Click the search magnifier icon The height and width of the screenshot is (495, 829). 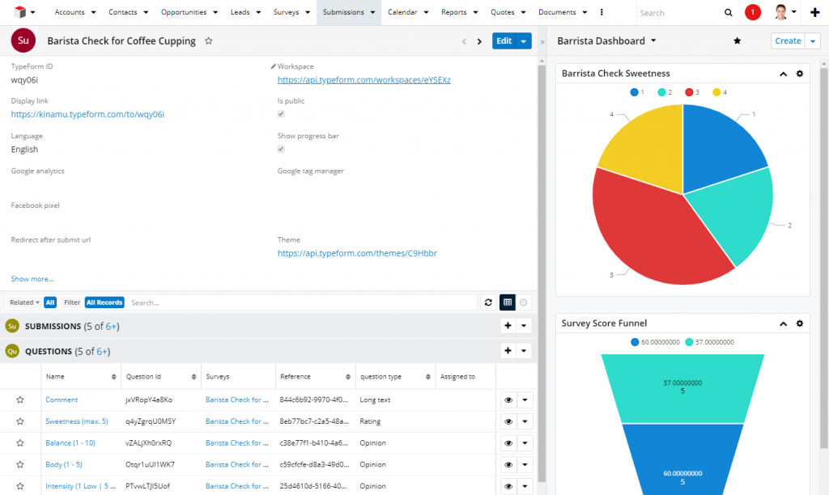click(728, 13)
